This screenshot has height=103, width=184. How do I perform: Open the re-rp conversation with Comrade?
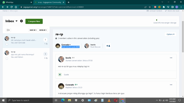tap(26, 41)
